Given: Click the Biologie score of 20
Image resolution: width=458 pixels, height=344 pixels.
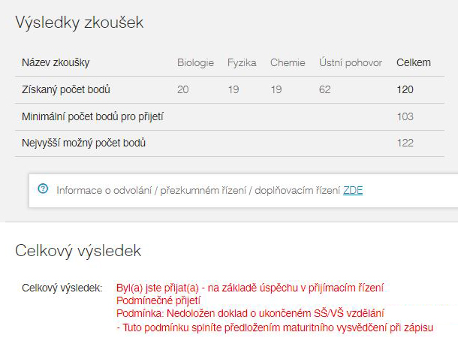Looking at the screenshot, I should point(183,89).
